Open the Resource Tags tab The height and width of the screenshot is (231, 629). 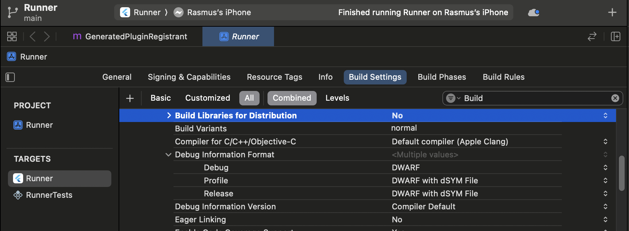[x=274, y=77]
